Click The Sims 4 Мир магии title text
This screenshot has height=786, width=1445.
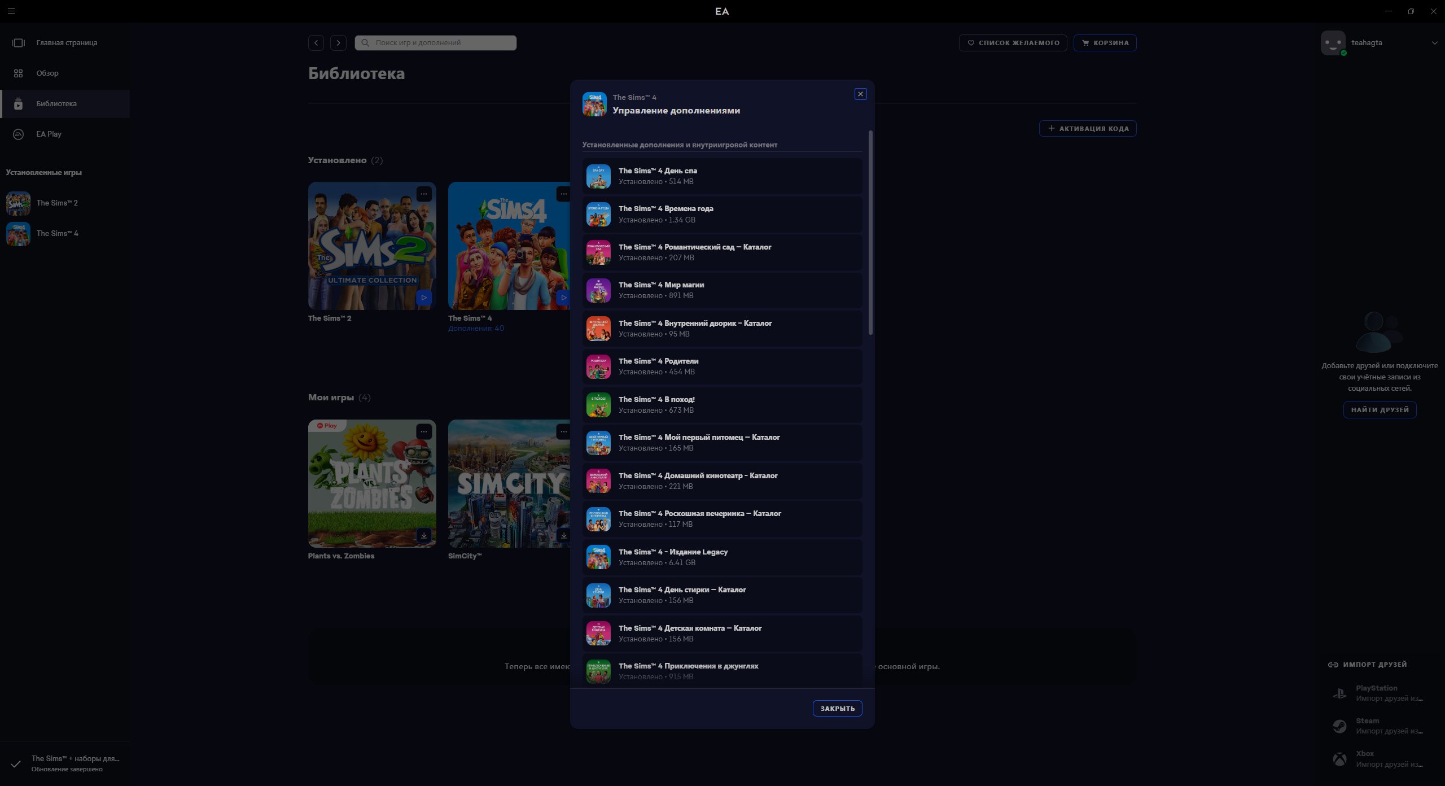pyautogui.click(x=661, y=285)
